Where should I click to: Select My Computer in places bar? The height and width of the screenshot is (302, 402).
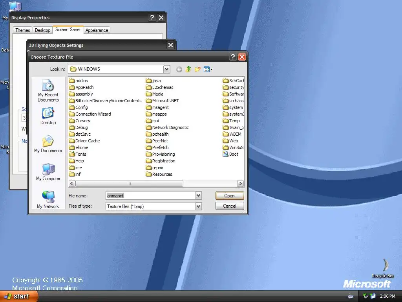[48, 172]
